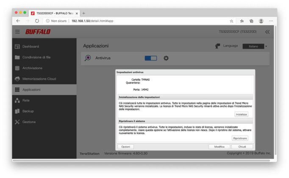Collapse panel using the double chevron icon
Viewport: 289px width, 178px height.
tap(267, 32)
